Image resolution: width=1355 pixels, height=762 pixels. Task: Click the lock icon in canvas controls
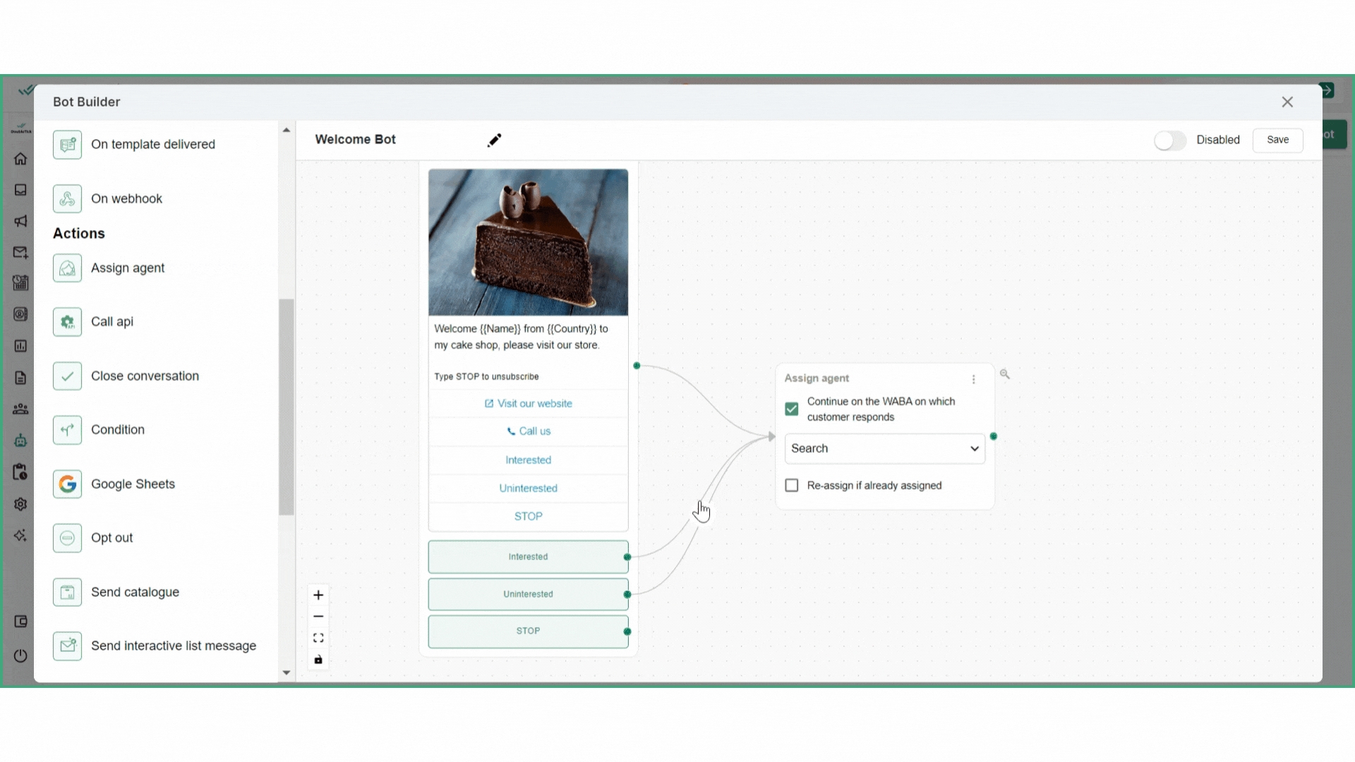coord(318,660)
